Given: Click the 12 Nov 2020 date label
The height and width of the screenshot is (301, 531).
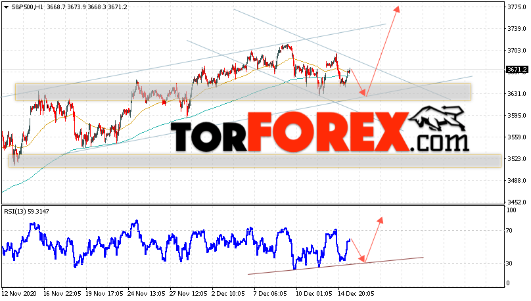Looking at the screenshot, I should 18,294.
